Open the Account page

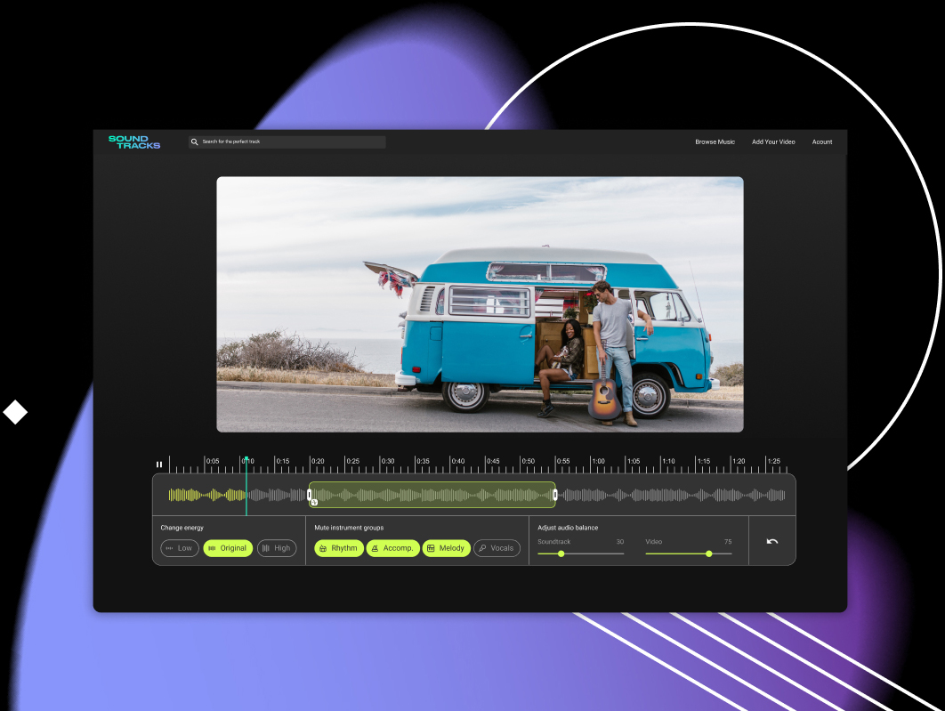(821, 142)
